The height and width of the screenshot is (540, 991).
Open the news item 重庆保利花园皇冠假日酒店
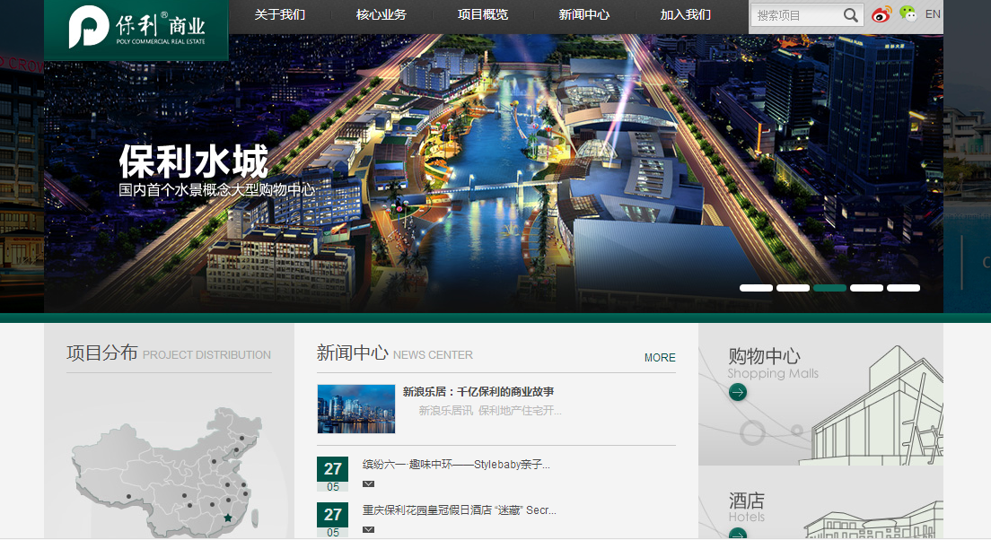coord(460,510)
